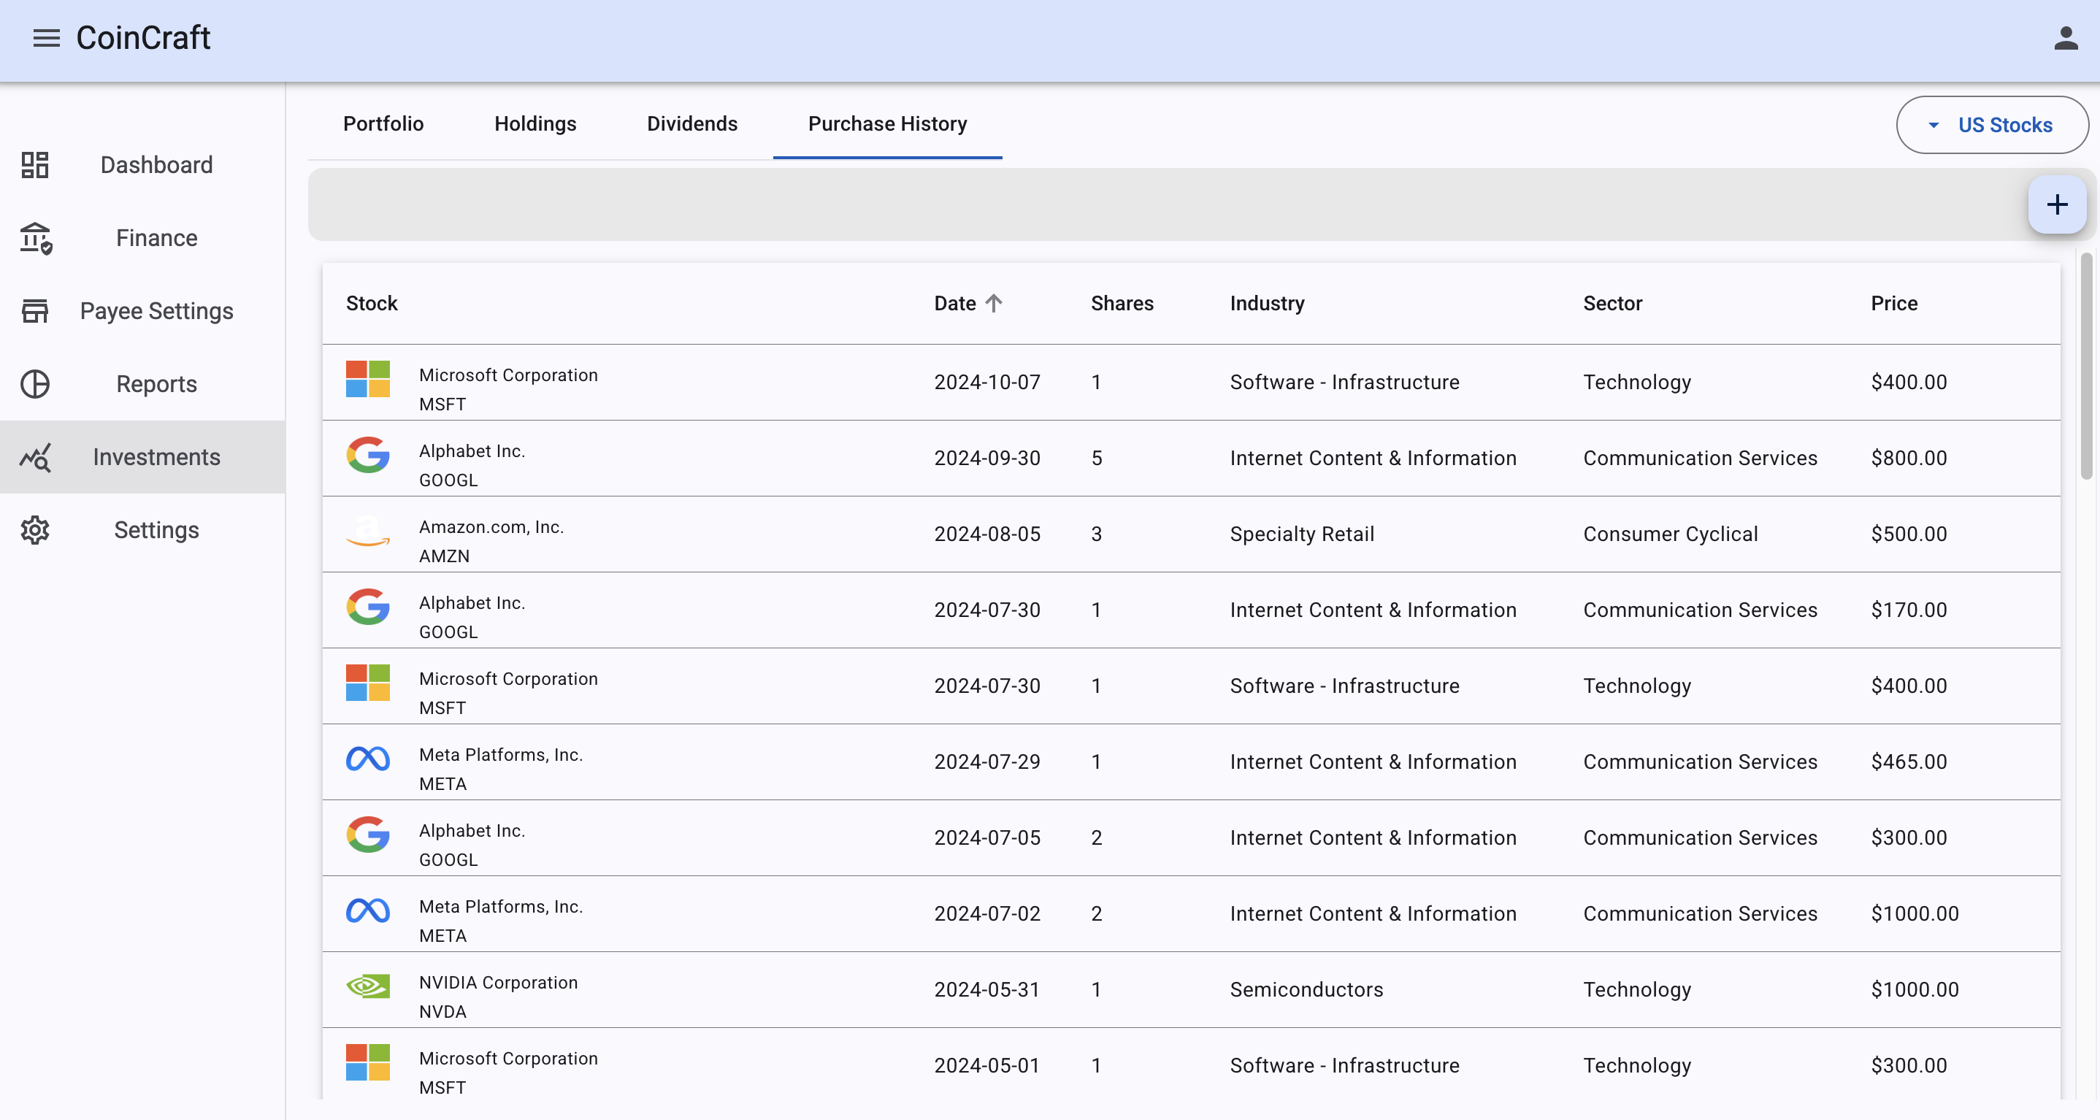The height and width of the screenshot is (1120, 2100).
Task: Click the NVDA ticker symbol
Action: [x=442, y=1012]
